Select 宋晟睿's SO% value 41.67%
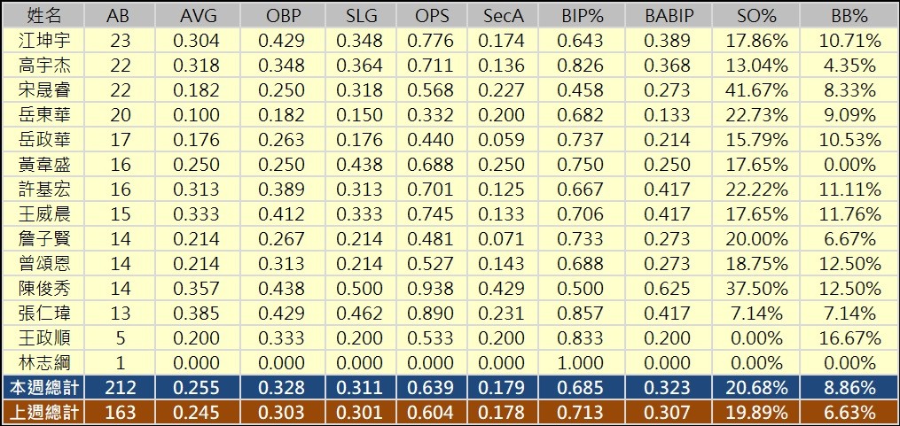900x426 pixels. click(758, 90)
